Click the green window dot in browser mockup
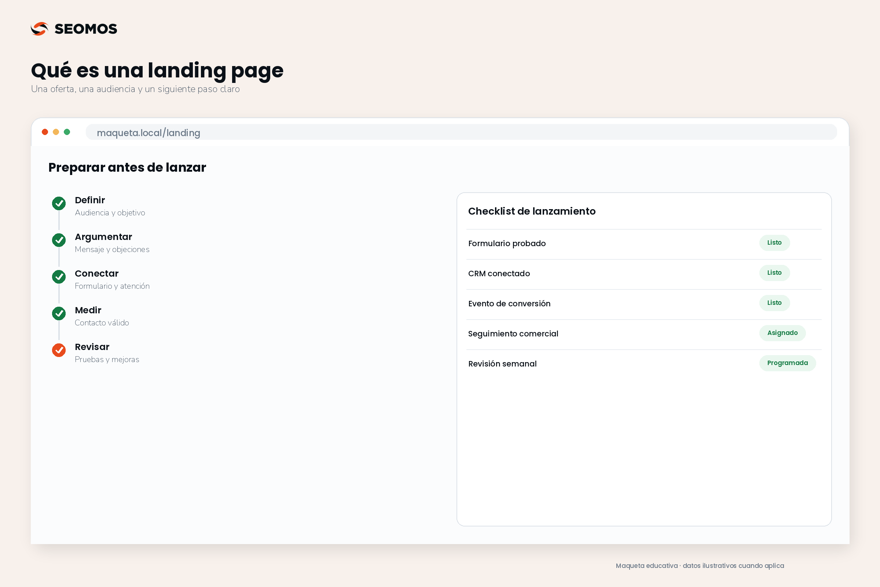The height and width of the screenshot is (587, 880). click(67, 132)
